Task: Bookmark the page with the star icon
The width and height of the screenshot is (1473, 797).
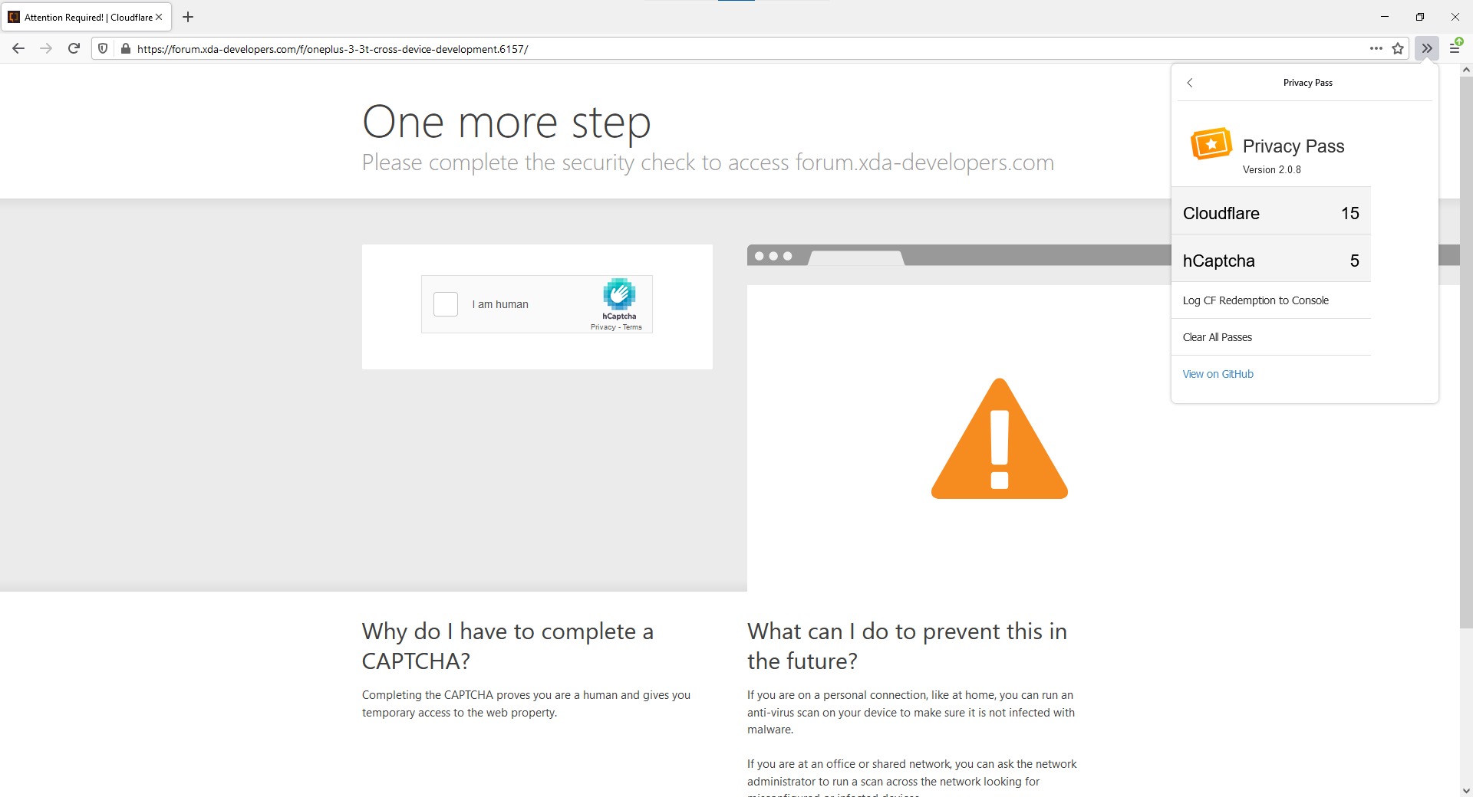Action: pyautogui.click(x=1398, y=48)
